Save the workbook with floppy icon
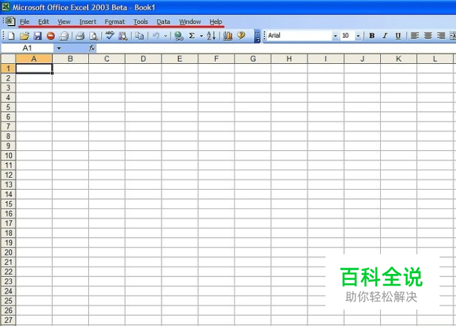 38,36
